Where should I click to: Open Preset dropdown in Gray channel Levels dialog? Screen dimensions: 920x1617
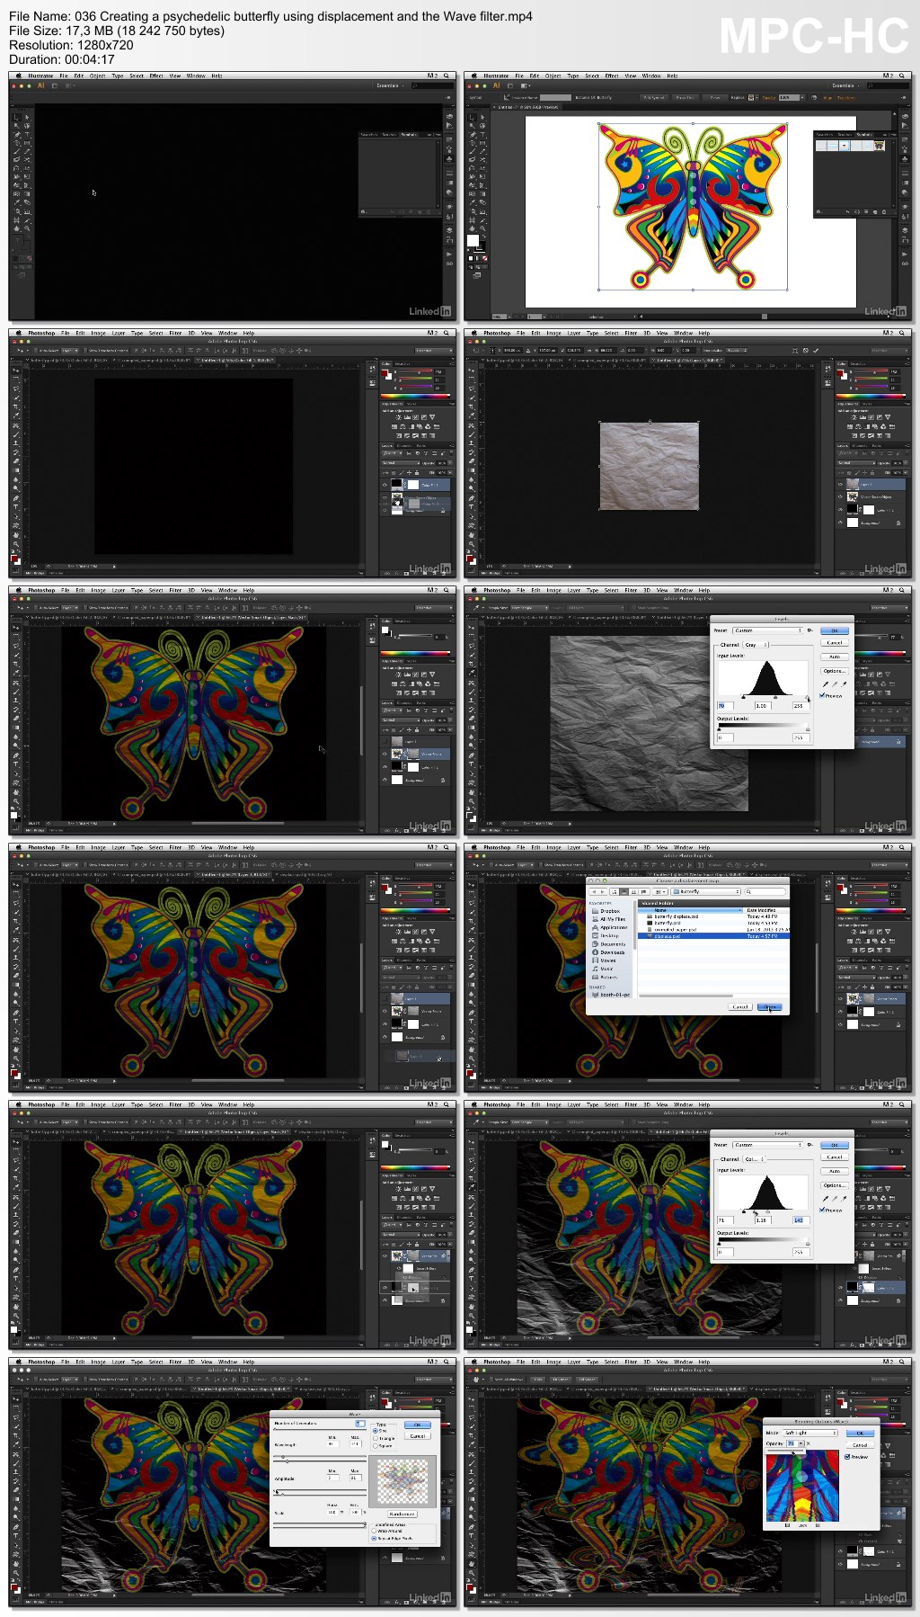tap(767, 630)
